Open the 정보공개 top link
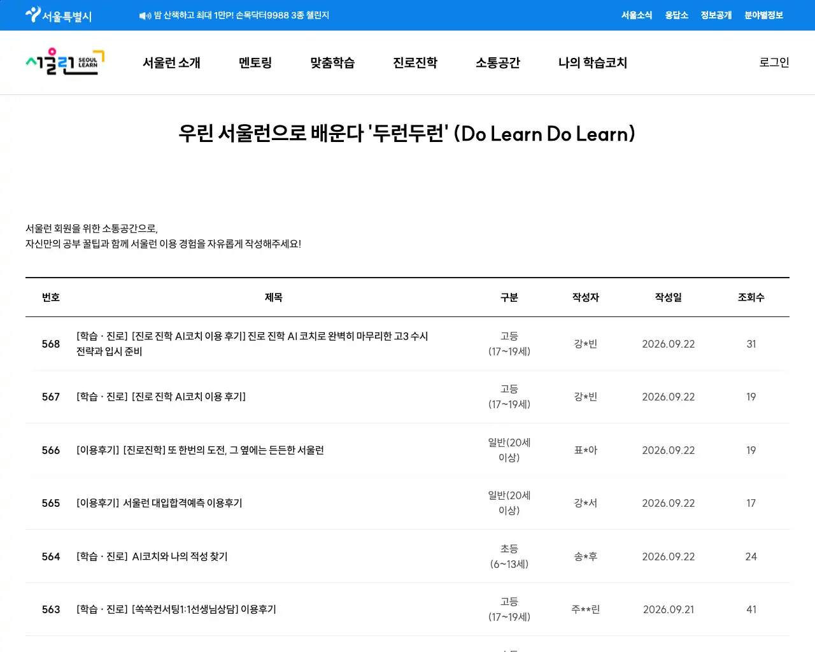The image size is (815, 652). 716,15
